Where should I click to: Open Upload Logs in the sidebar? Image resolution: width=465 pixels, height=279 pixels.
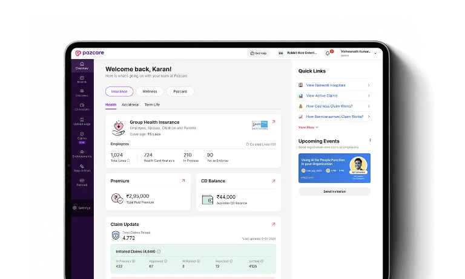click(82, 121)
